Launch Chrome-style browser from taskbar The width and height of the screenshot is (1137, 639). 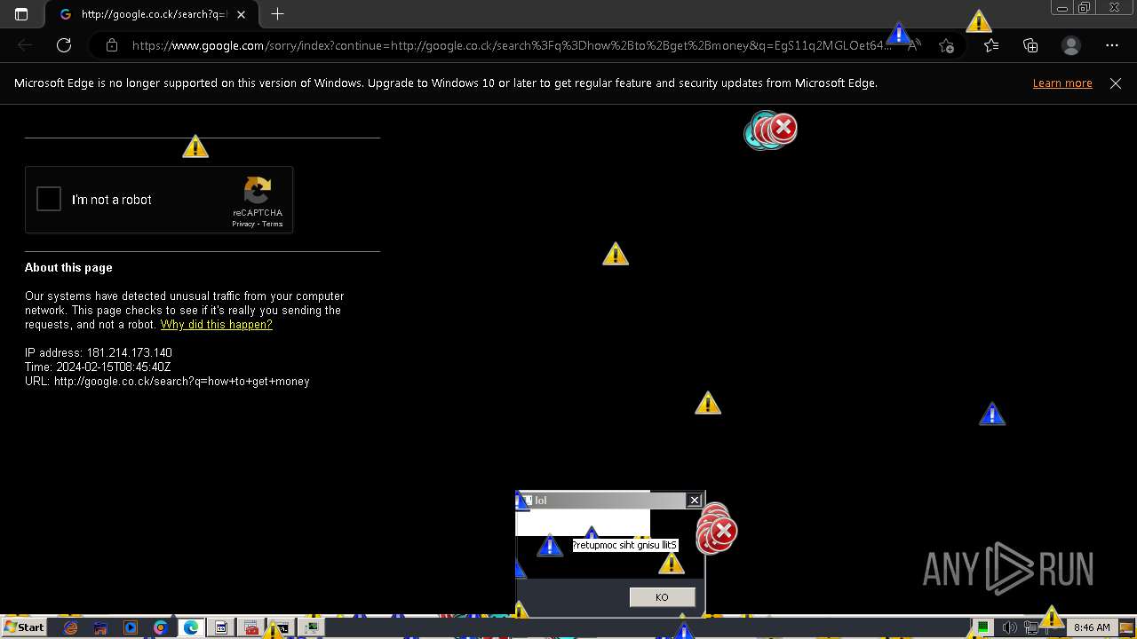point(161,627)
